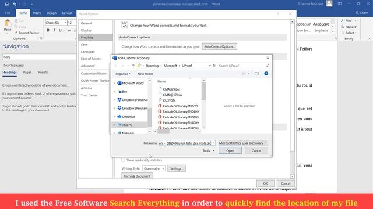Click the help icon in Add Custom Dictionary
Viewport: 373px width, 209px height.
pyautogui.click(x=266, y=74)
